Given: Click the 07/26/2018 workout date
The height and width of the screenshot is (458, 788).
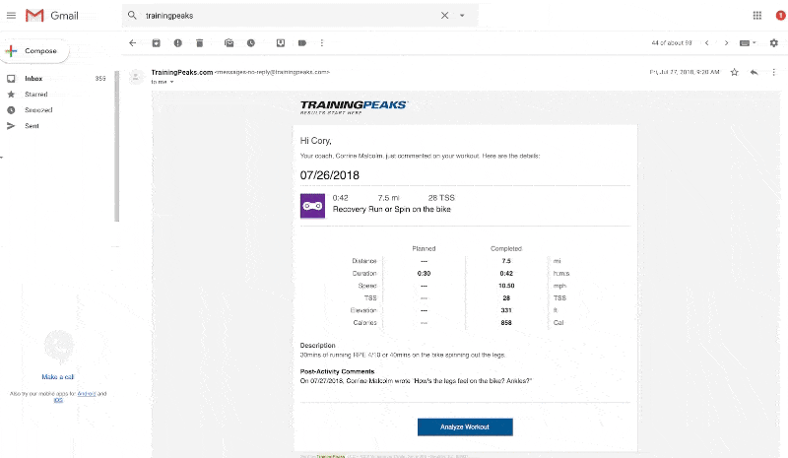Looking at the screenshot, I should pos(330,175).
